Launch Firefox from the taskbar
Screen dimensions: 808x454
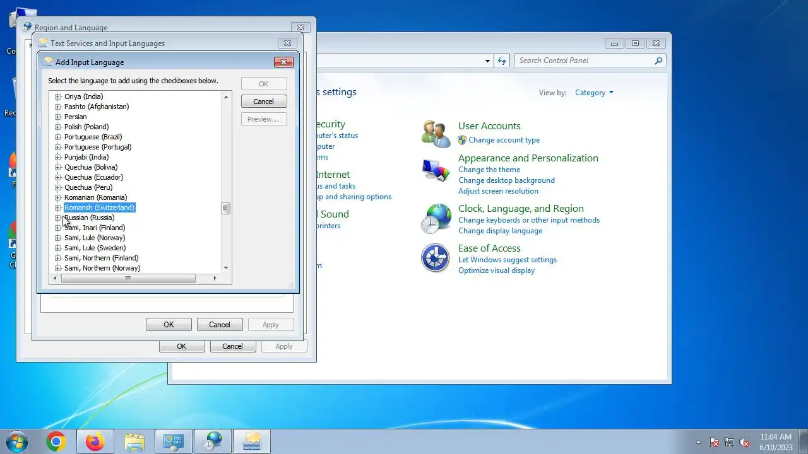[x=95, y=441]
